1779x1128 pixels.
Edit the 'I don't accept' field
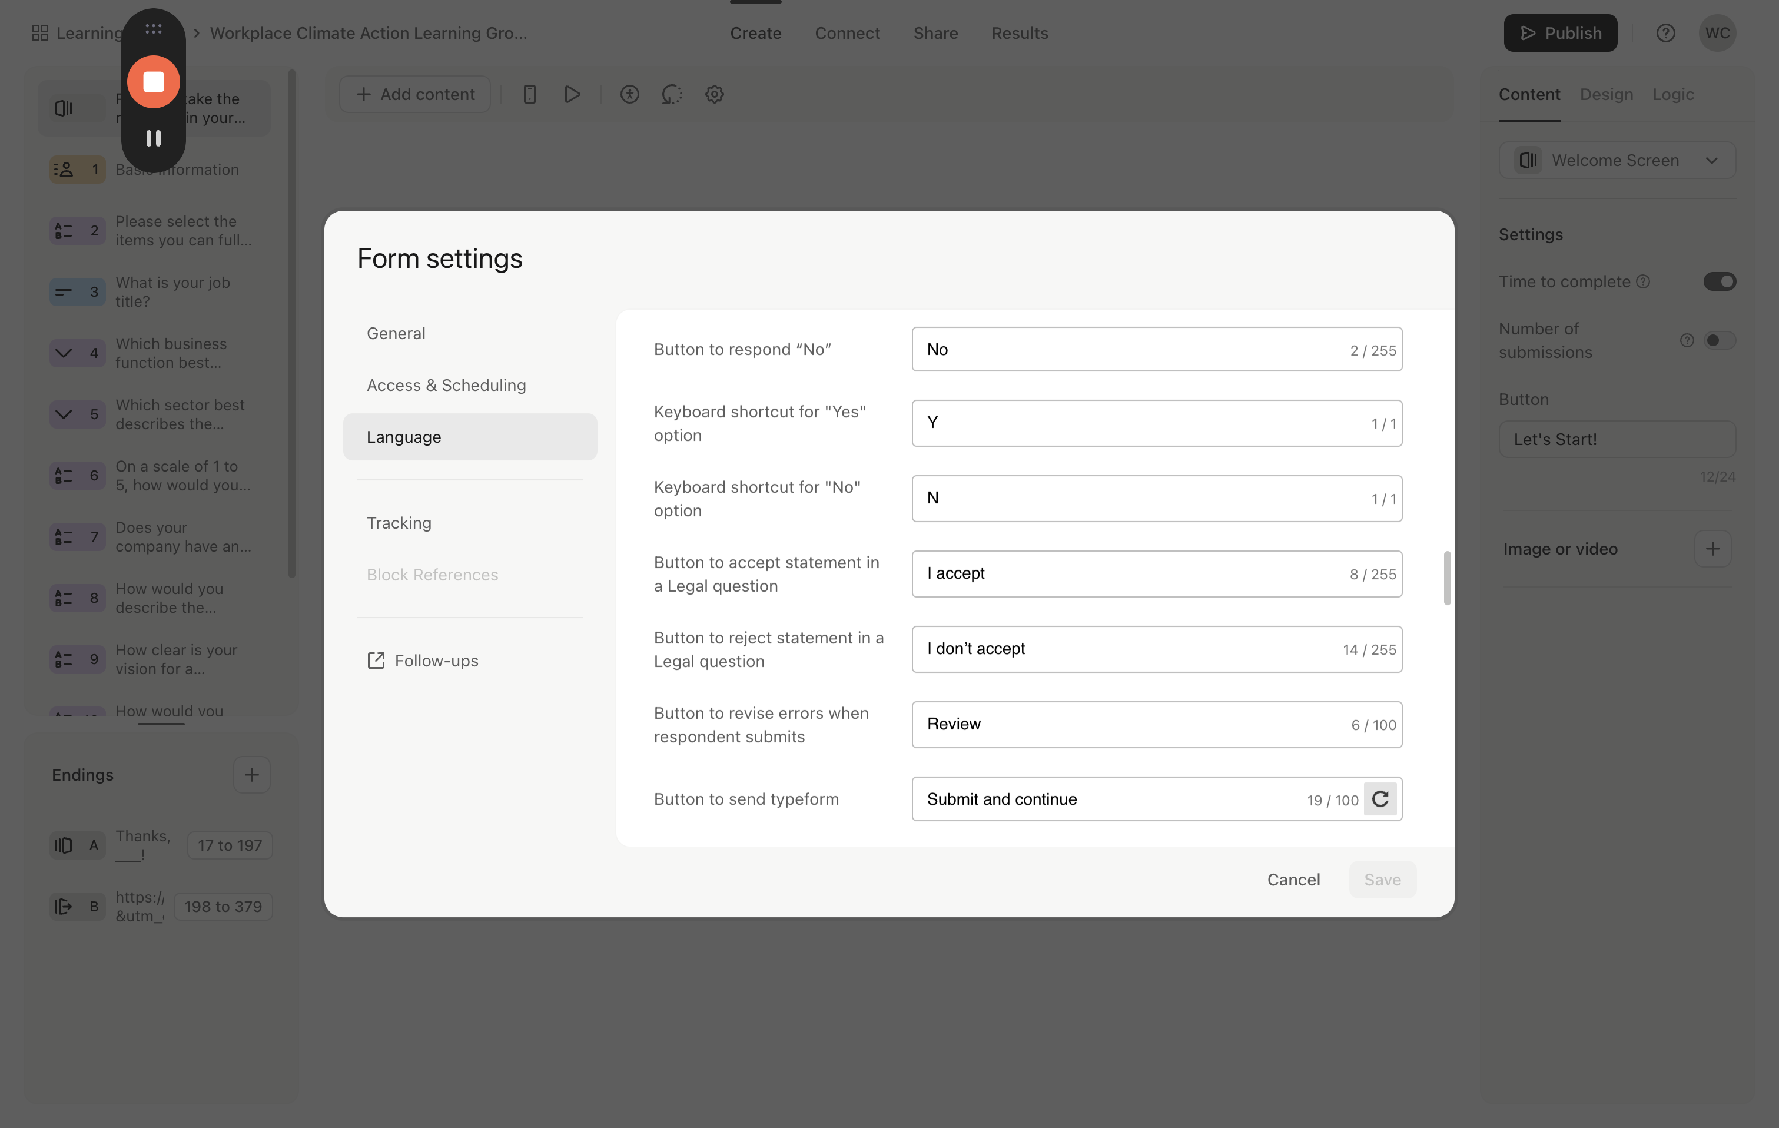pos(1156,649)
